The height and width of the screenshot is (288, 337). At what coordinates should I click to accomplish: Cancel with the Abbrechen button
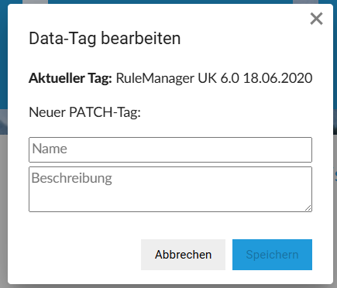pos(183,255)
